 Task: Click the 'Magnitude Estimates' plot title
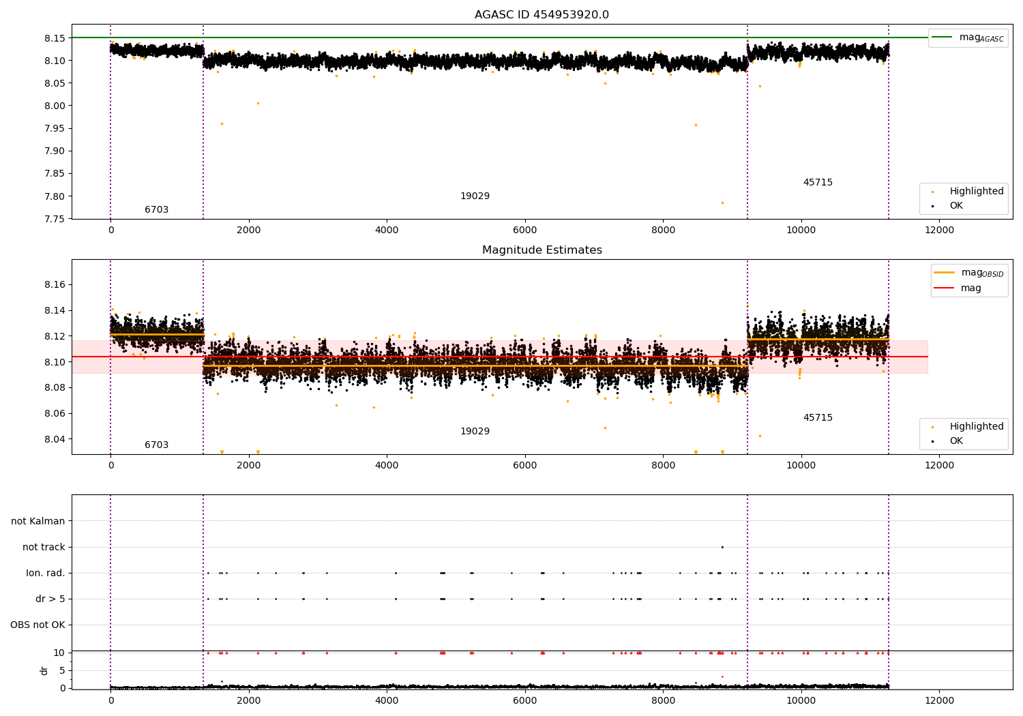[542, 250]
